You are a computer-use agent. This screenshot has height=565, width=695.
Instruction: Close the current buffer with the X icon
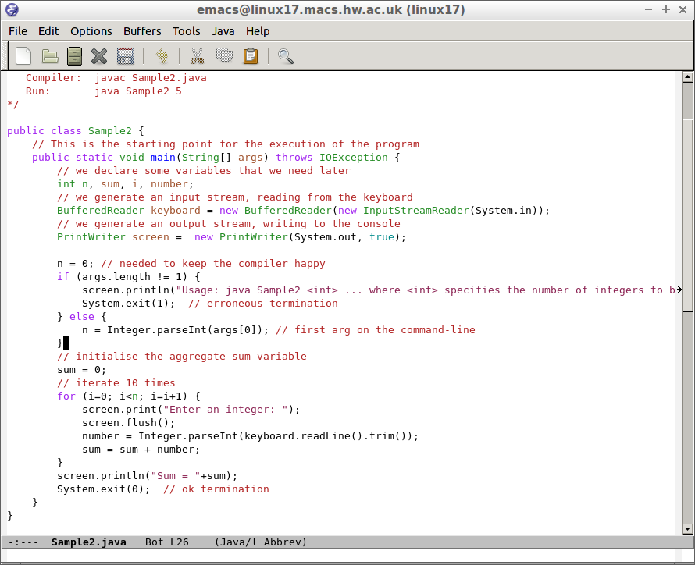(99, 56)
